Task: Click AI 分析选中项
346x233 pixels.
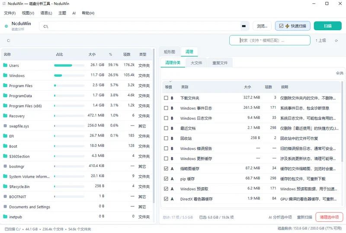Action: (x=280, y=217)
